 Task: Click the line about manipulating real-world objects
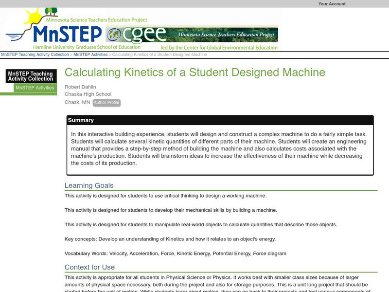tap(201, 225)
